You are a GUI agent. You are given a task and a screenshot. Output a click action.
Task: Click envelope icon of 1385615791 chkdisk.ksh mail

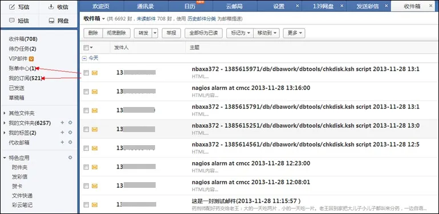pyautogui.click(x=95, y=110)
